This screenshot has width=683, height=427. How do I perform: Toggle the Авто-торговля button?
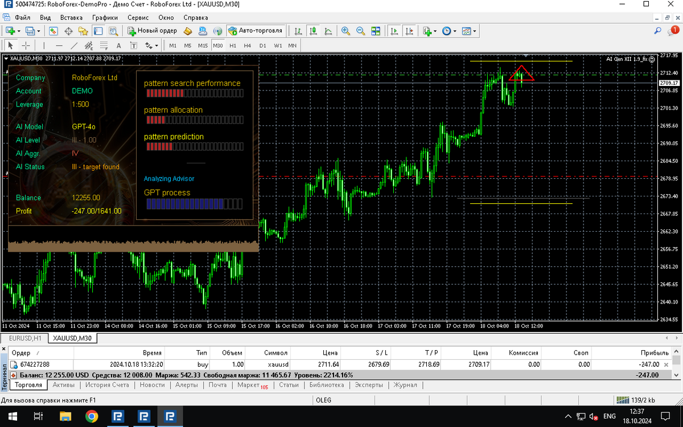[x=255, y=31]
